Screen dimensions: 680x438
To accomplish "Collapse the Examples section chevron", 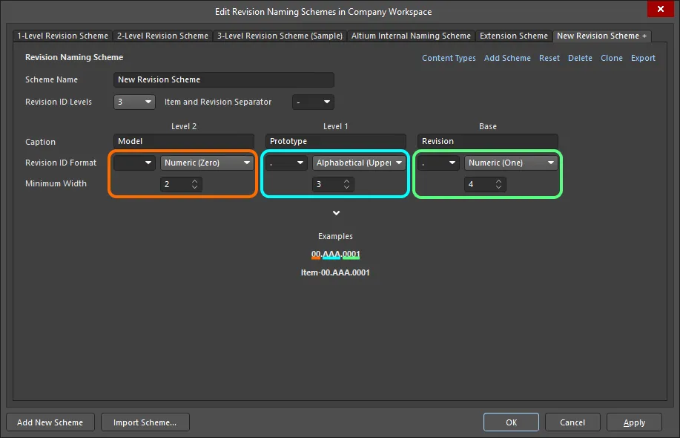I will pos(336,213).
